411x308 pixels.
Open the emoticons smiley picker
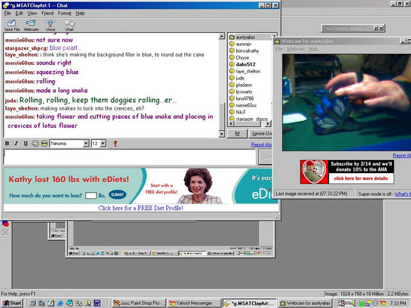tap(44, 144)
